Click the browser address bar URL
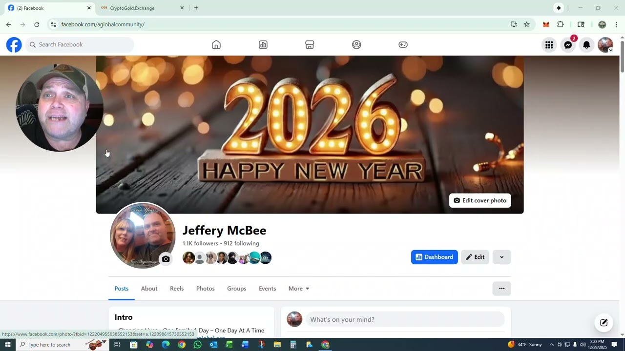The height and width of the screenshot is (351, 625). pos(103,24)
